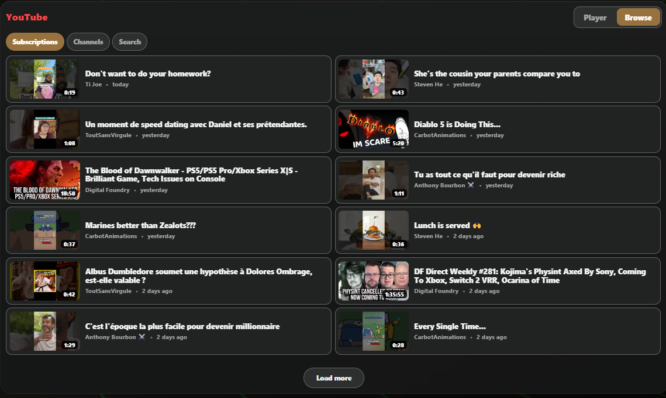666x398 pixels.
Task: Click title "The Blood of Dawnwalker - PS5/PS5 Pro"
Action: pos(191,174)
